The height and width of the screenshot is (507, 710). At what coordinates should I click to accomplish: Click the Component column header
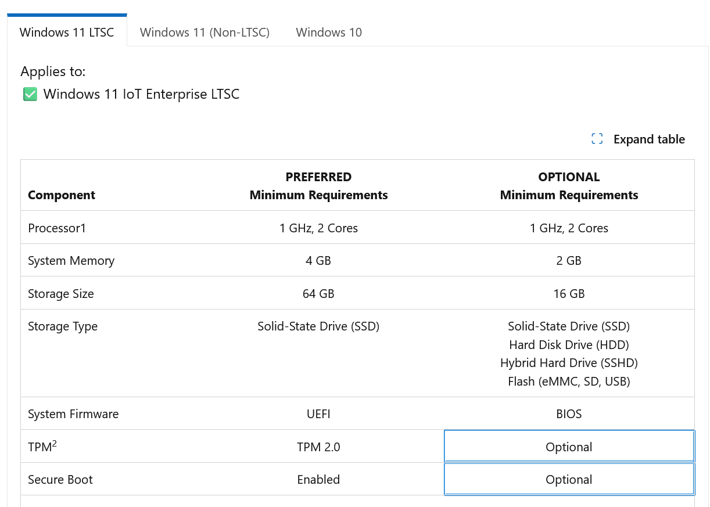[62, 195]
